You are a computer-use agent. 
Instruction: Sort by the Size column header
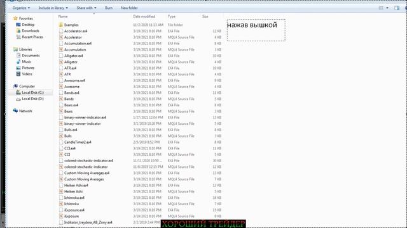(x=205, y=16)
